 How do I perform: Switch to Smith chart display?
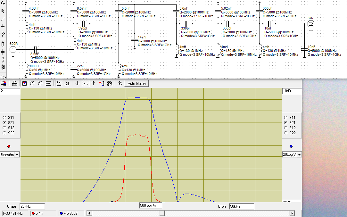32,83
